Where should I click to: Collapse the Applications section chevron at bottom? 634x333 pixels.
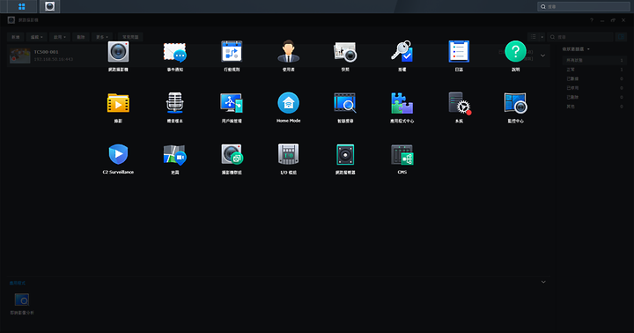(x=543, y=282)
